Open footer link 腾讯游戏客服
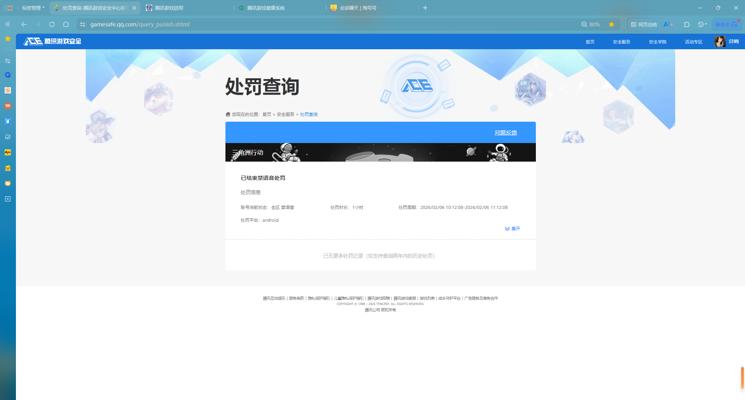The image size is (745, 400). (x=405, y=298)
